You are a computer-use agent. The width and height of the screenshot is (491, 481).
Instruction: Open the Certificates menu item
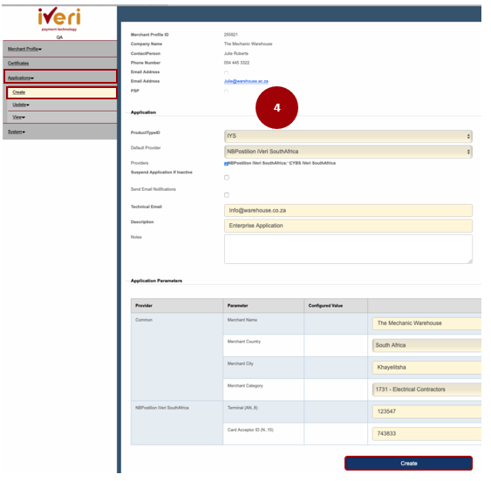click(x=18, y=64)
